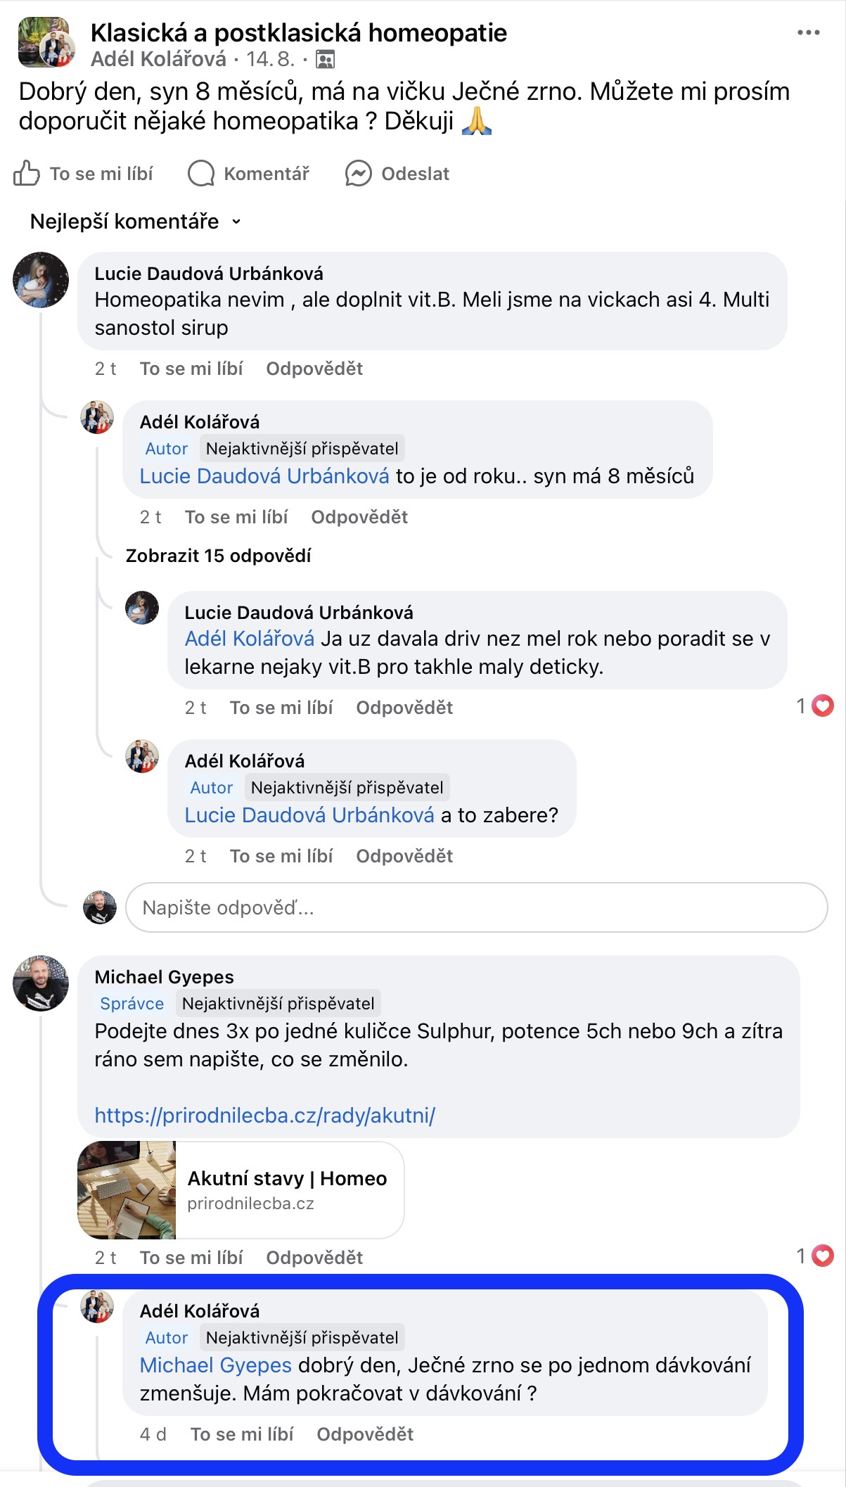Click the thumbs-up like icon on post
The width and height of the screenshot is (846, 1487).
click(x=27, y=173)
